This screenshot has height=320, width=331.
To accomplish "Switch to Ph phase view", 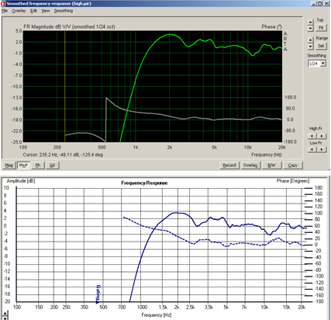I will pyautogui.click(x=38, y=165).
